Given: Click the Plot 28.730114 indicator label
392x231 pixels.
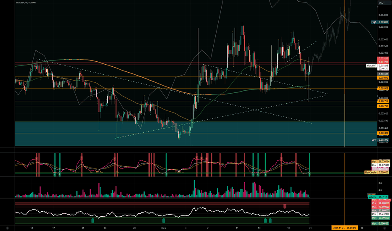Looking at the screenshot, I should [381, 162].
